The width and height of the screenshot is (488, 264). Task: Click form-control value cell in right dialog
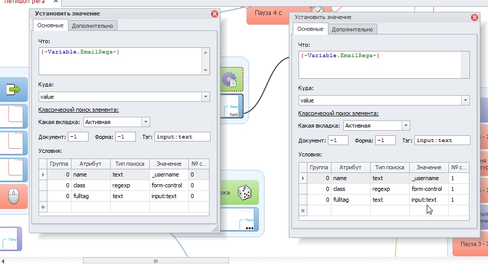[x=428, y=189]
